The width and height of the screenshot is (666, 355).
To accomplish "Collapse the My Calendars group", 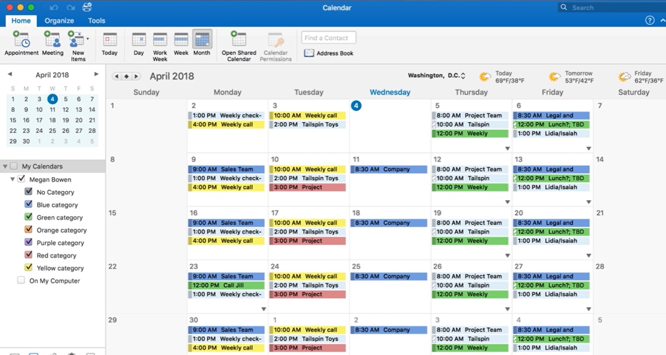I will point(5,167).
